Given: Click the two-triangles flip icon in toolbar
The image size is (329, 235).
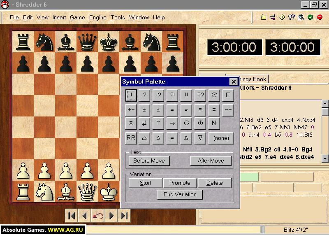Looking at the screenshot, I should (x=273, y=17).
